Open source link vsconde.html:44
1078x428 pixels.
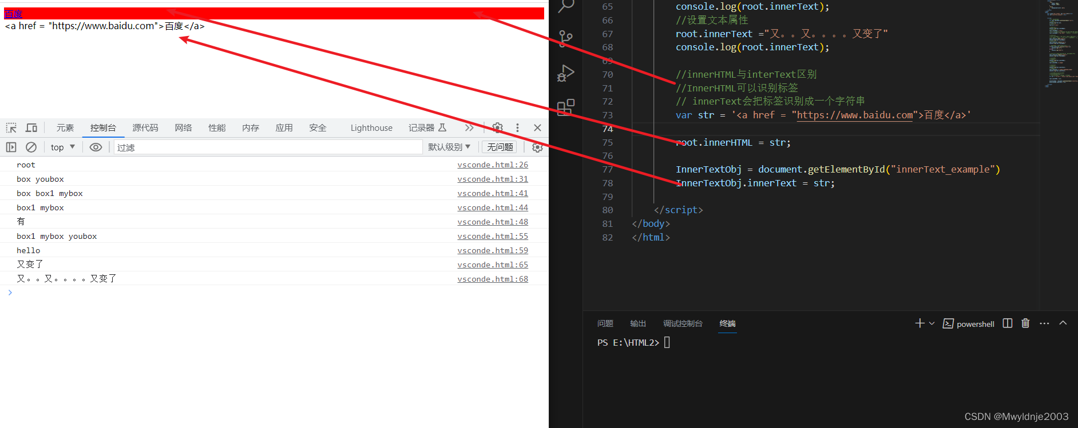pos(493,207)
